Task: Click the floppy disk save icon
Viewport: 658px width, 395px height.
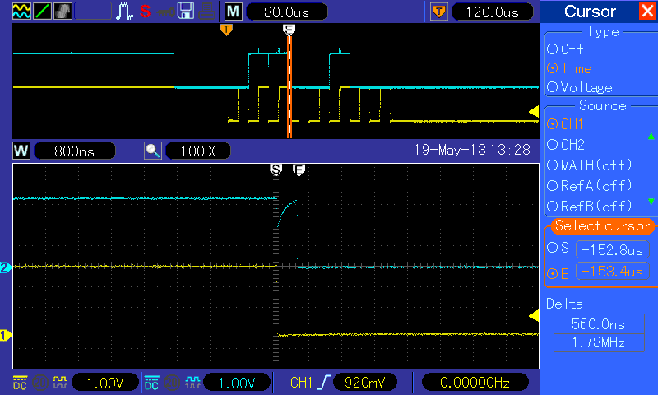Action: click(x=186, y=12)
